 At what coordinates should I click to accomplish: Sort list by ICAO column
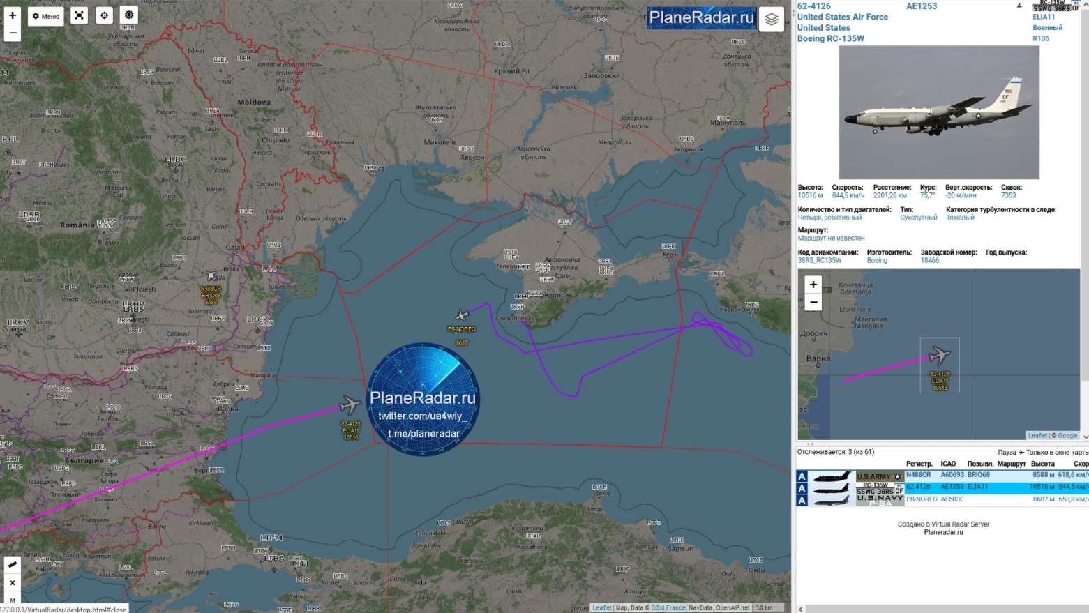tap(948, 464)
